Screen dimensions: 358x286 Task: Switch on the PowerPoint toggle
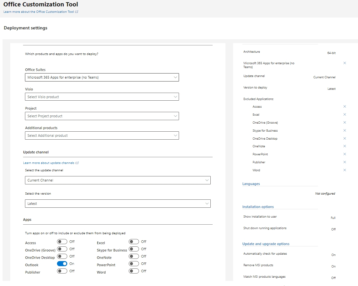pos(134,264)
